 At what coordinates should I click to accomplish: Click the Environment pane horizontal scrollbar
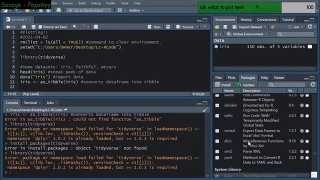click(264, 68)
